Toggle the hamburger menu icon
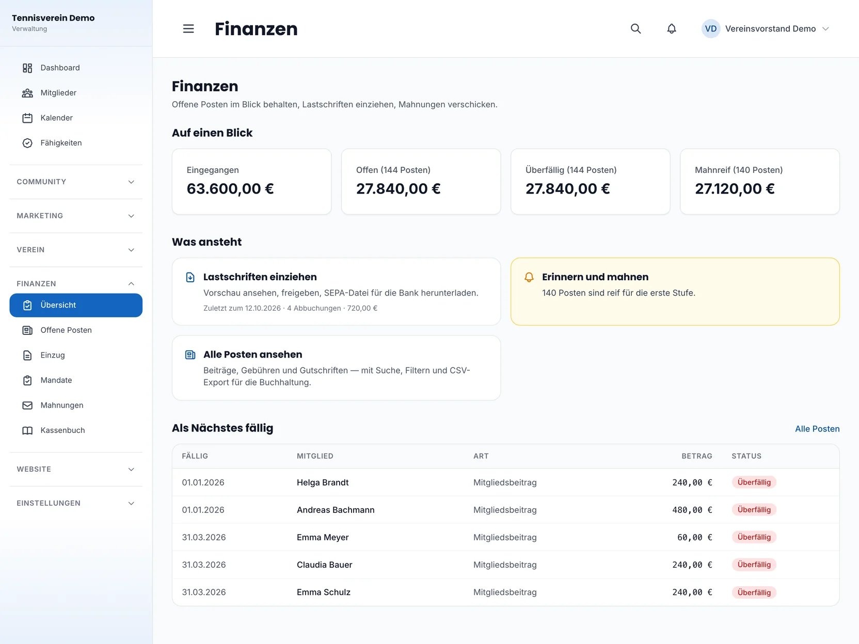Screen dimensions: 859x644 click(x=188, y=29)
